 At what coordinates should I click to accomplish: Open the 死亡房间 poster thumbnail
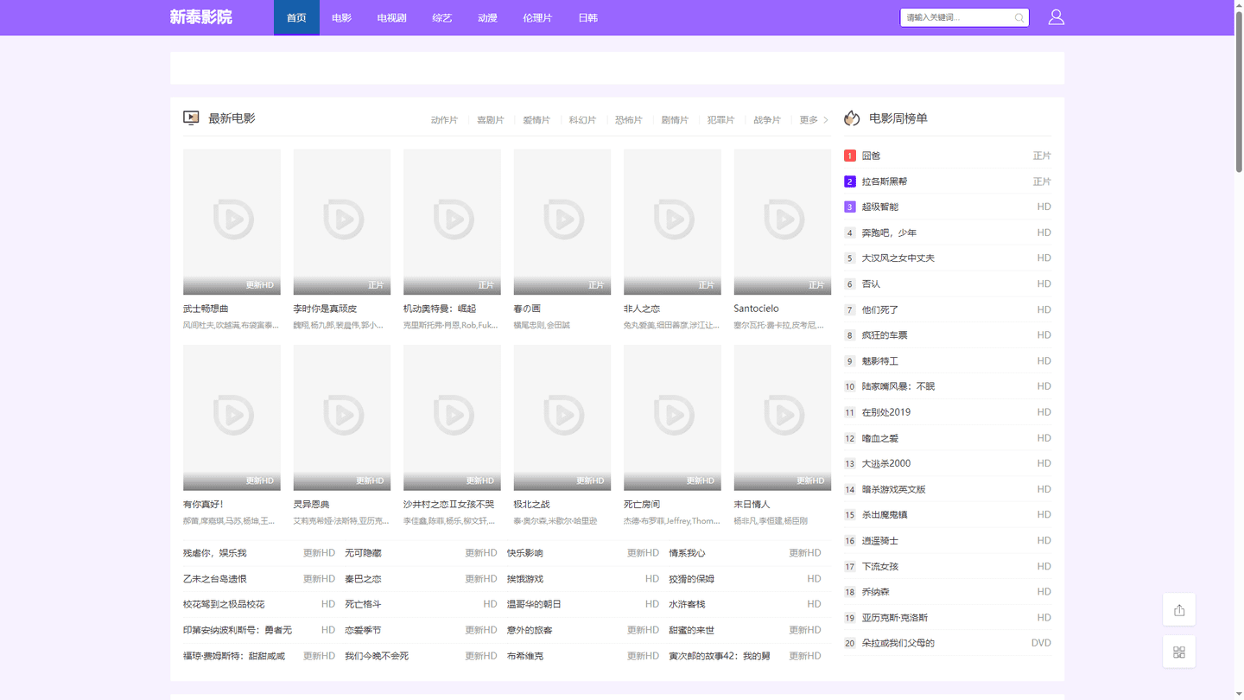pyautogui.click(x=672, y=418)
